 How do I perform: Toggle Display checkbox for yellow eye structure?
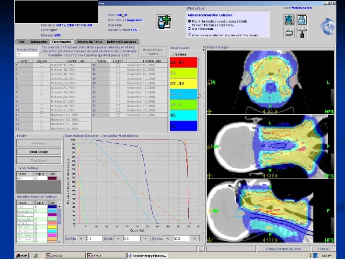point(36,227)
